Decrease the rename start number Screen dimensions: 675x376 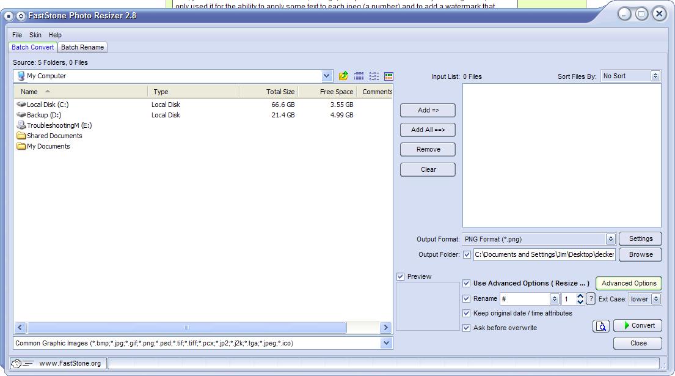pyautogui.click(x=580, y=302)
